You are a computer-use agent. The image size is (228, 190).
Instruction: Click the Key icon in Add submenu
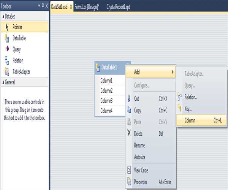coord(180,109)
